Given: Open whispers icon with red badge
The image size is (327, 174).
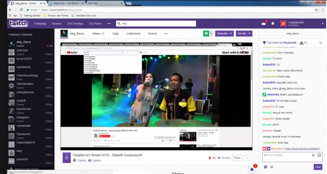Looking at the screenshot, I should (x=252, y=170).
